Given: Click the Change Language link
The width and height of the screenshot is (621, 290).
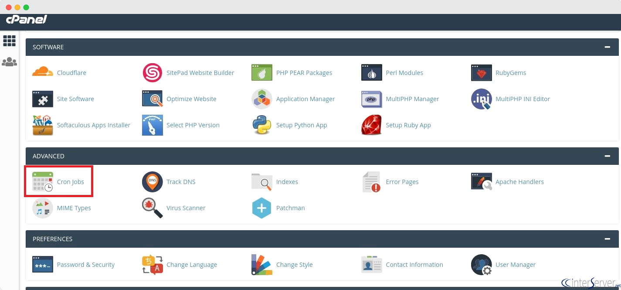Looking at the screenshot, I should pyautogui.click(x=192, y=265).
